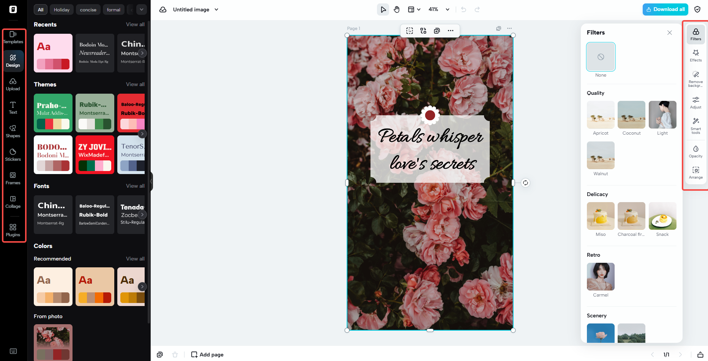708x361 pixels.
Task: Expand the Untitled image name dropdown
Action: 216,9
